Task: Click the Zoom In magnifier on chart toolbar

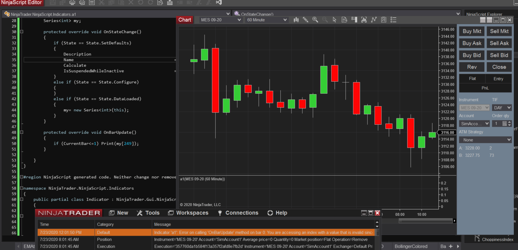Action: tap(315, 20)
